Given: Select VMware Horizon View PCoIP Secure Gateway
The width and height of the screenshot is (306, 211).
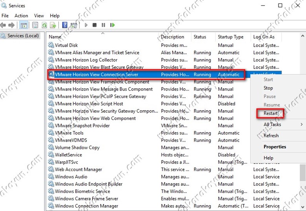Looking at the screenshot, I should tap(100, 96).
